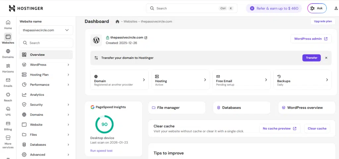Open the Backups Daily card
The width and height of the screenshot is (339, 159).
coord(303,80)
